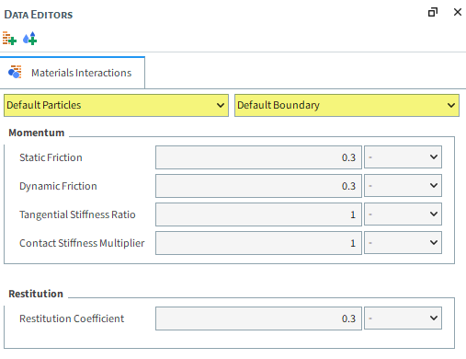The height and width of the screenshot is (359, 466).
Task: Click the Materials Interactions tab icon
Action: pyautogui.click(x=15, y=72)
